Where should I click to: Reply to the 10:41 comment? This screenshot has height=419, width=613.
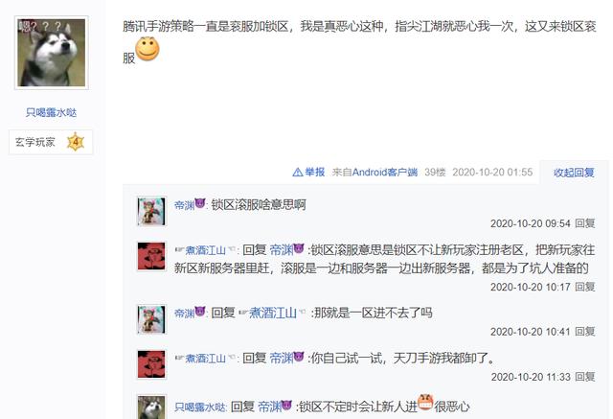(585, 332)
